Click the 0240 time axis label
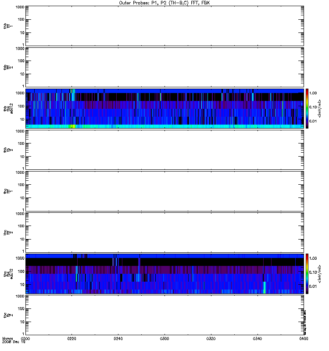This screenshot has height=351, width=329. [x=118, y=338]
